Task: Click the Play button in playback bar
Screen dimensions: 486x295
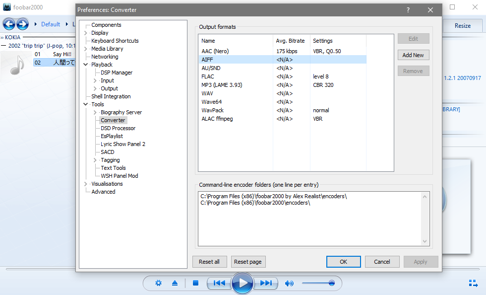Action: 243,283
